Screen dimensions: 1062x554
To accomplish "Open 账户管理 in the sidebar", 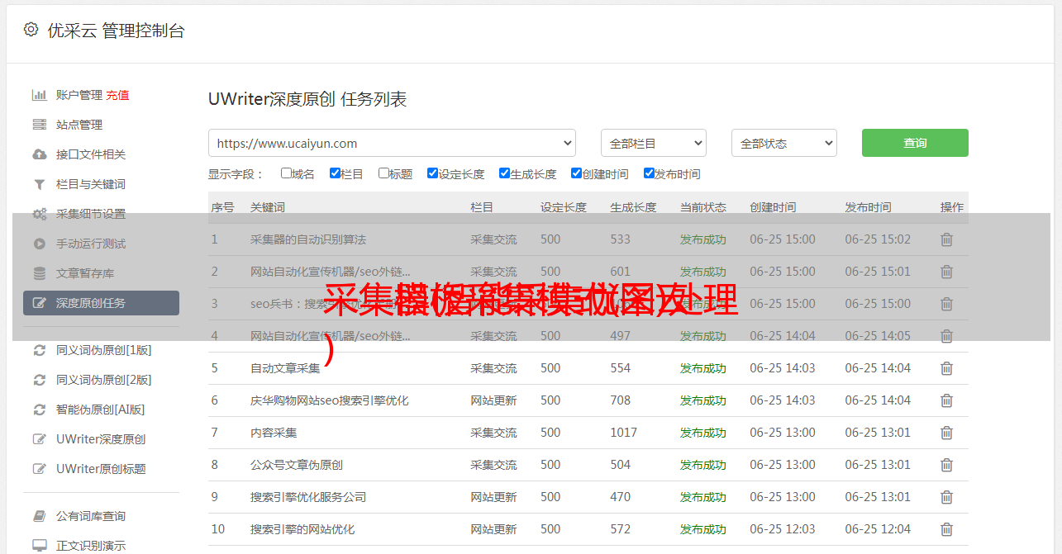I will (79, 95).
